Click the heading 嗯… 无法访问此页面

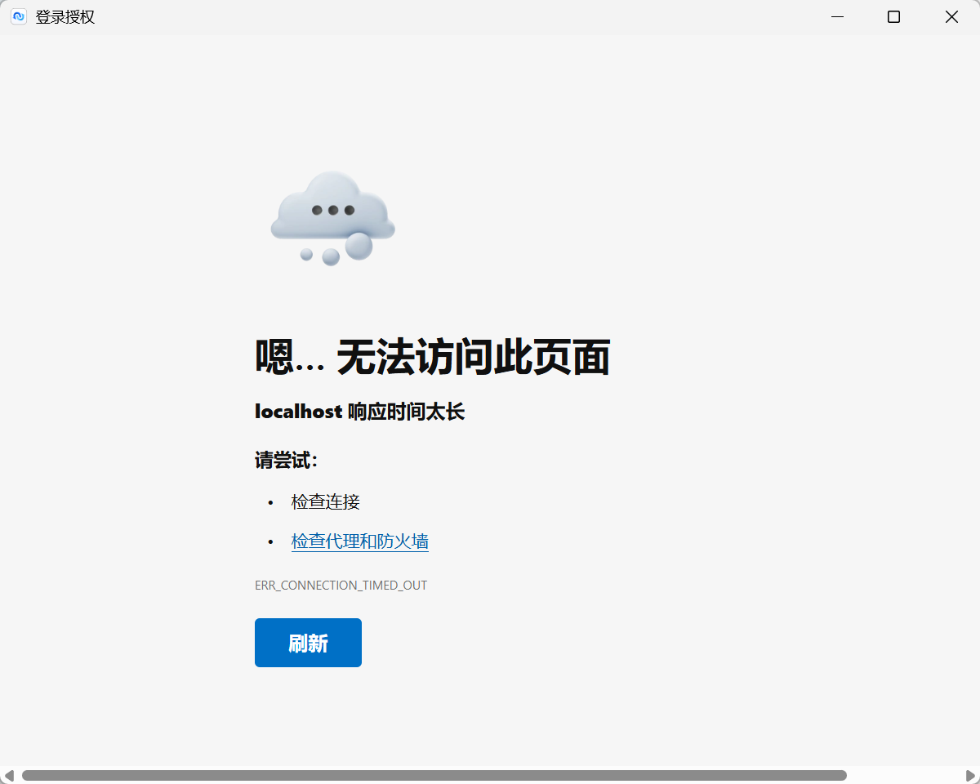(433, 357)
